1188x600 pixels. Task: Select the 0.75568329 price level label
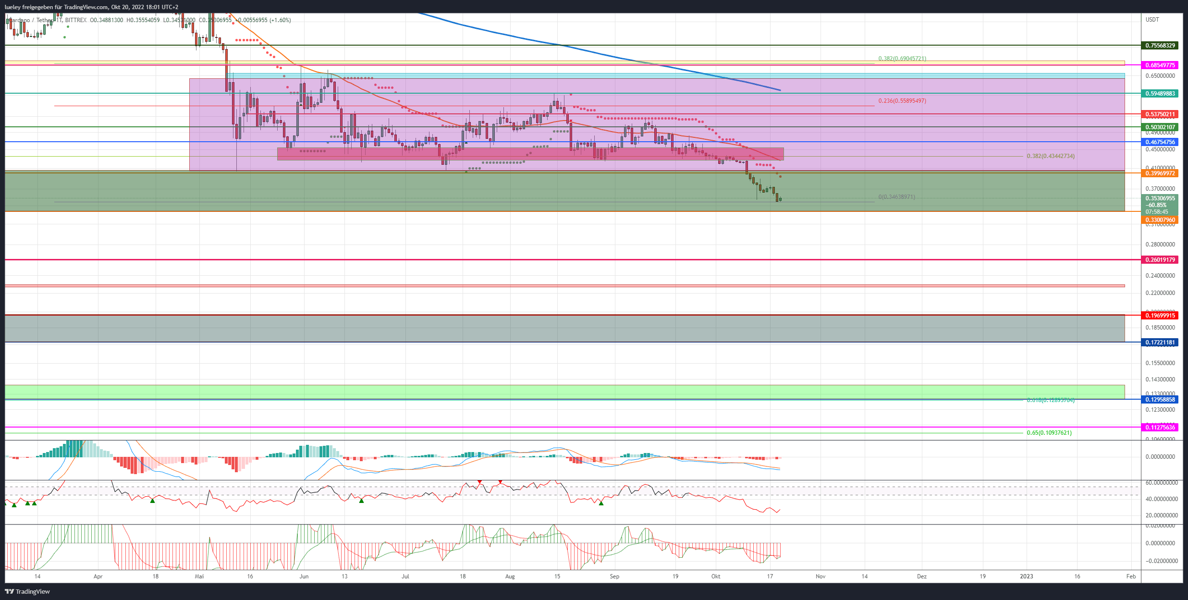coord(1160,46)
